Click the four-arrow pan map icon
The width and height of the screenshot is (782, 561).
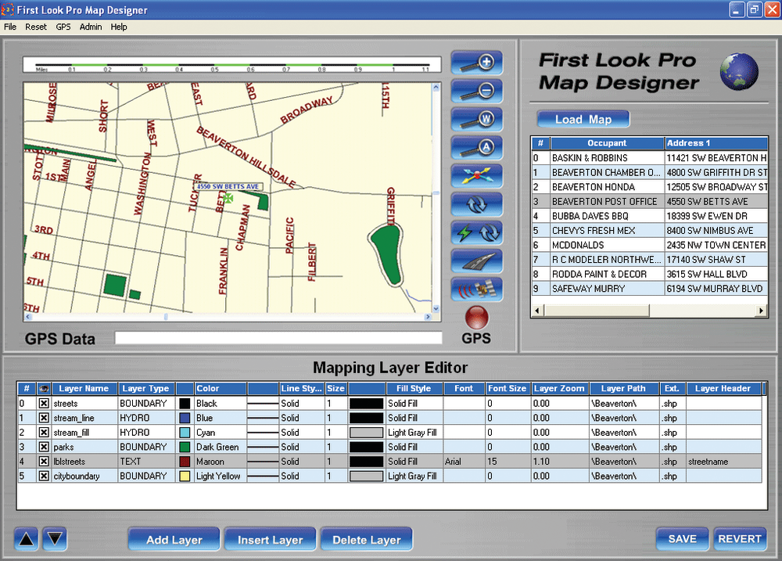(476, 176)
